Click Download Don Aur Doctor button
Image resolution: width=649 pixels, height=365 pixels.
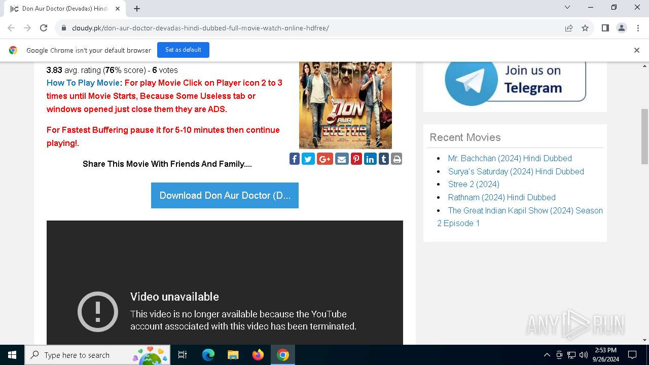click(225, 195)
